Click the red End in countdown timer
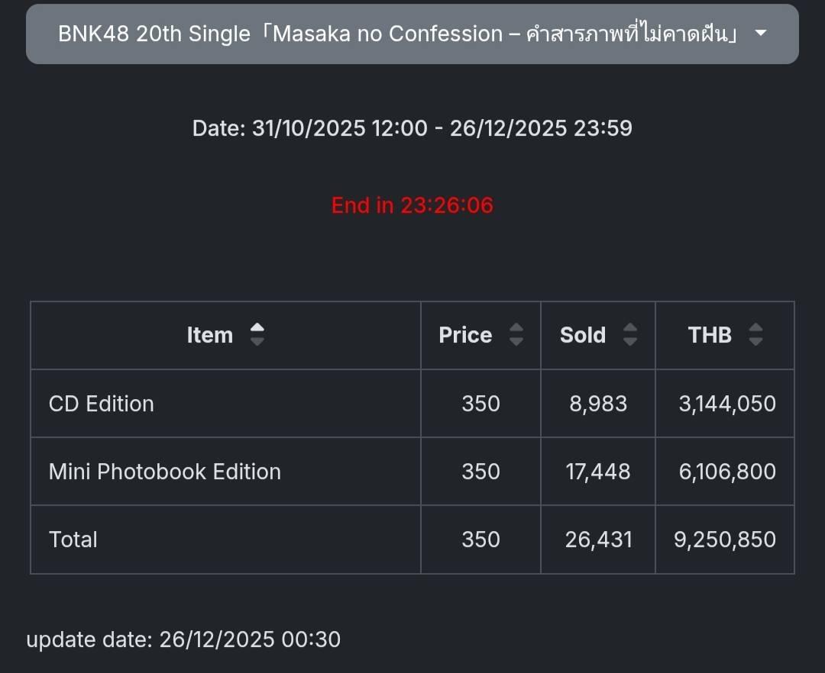825x673 pixels. click(x=412, y=205)
